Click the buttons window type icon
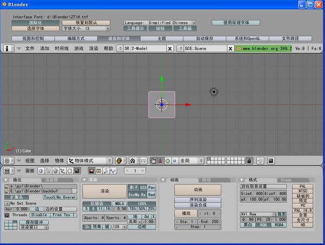This screenshot has width=325, height=245. click(7, 170)
